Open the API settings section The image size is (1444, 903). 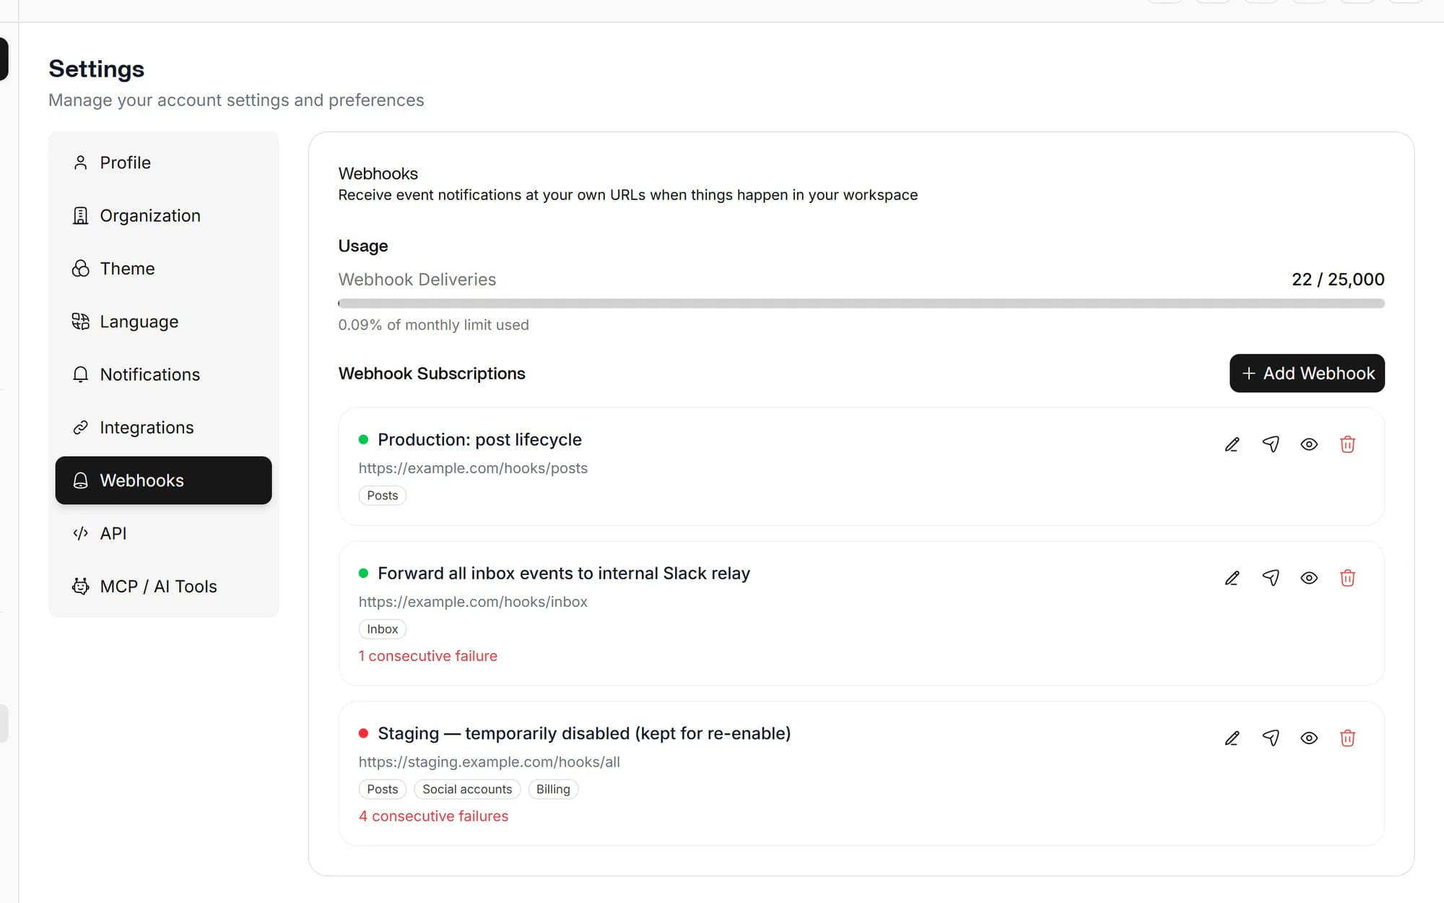[x=163, y=533]
